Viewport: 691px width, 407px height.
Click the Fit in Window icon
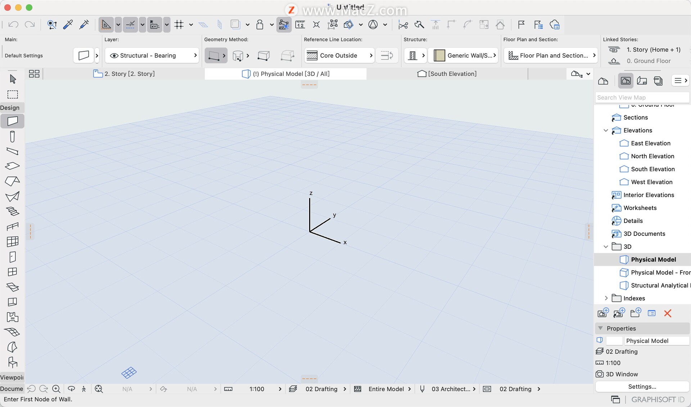99,389
